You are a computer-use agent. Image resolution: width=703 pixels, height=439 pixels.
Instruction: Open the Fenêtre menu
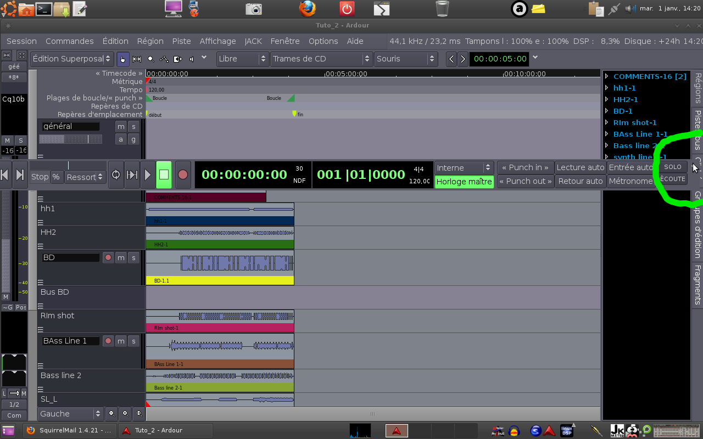pyautogui.click(x=285, y=41)
